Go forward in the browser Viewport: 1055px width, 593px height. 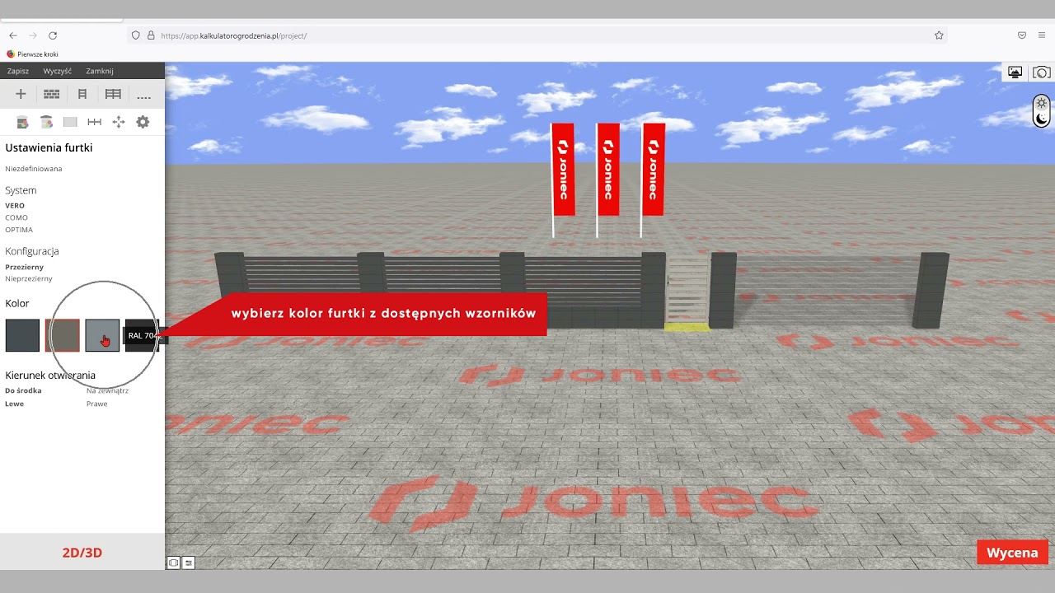pyautogui.click(x=33, y=35)
